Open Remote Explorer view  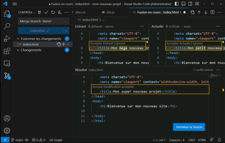7,63
